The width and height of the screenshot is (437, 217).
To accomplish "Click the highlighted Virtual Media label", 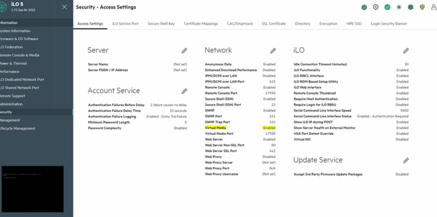I will pos(215,128).
